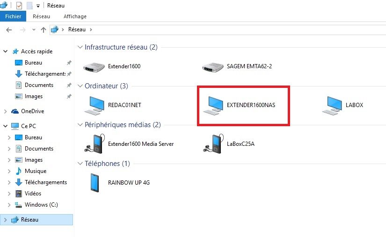The width and height of the screenshot is (386, 237).
Task: Select Windows (C:) in navigation pane
Action: (x=41, y=205)
